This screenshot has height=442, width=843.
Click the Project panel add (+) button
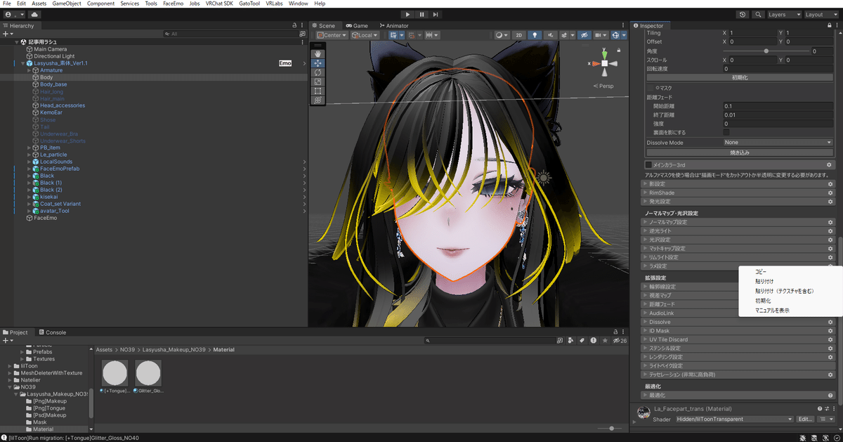[x=7, y=341]
